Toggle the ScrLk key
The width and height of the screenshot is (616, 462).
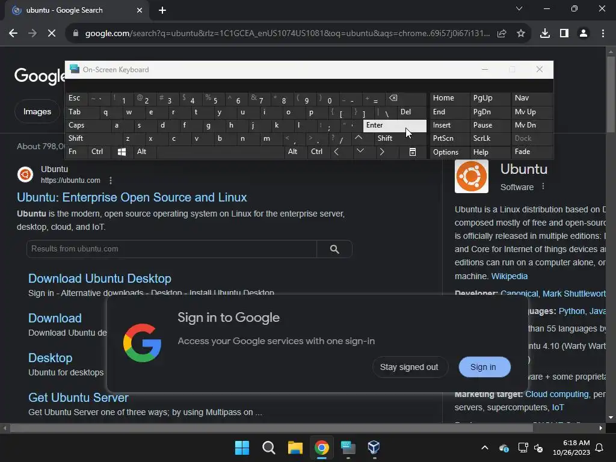pyautogui.click(x=490, y=138)
